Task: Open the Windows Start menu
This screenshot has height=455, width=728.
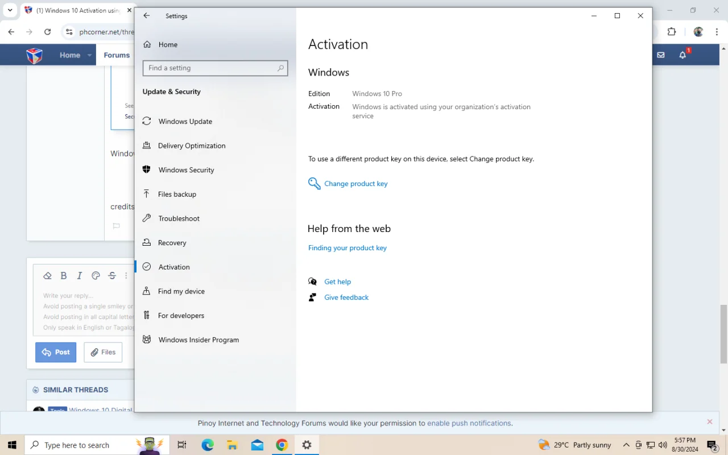Action: click(x=12, y=445)
